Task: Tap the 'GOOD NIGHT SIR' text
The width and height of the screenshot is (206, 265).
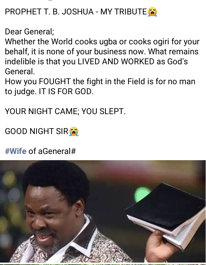Action: [36, 131]
